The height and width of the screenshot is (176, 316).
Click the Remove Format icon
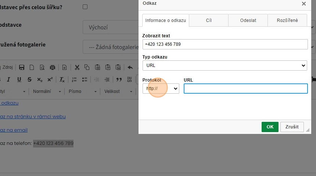62,79
